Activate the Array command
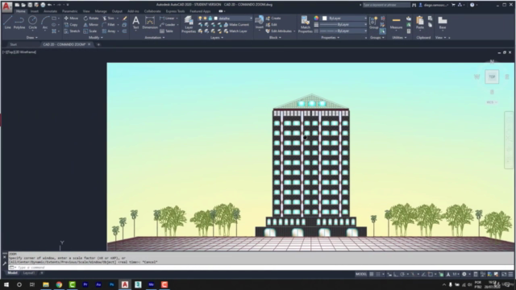 pos(109,31)
